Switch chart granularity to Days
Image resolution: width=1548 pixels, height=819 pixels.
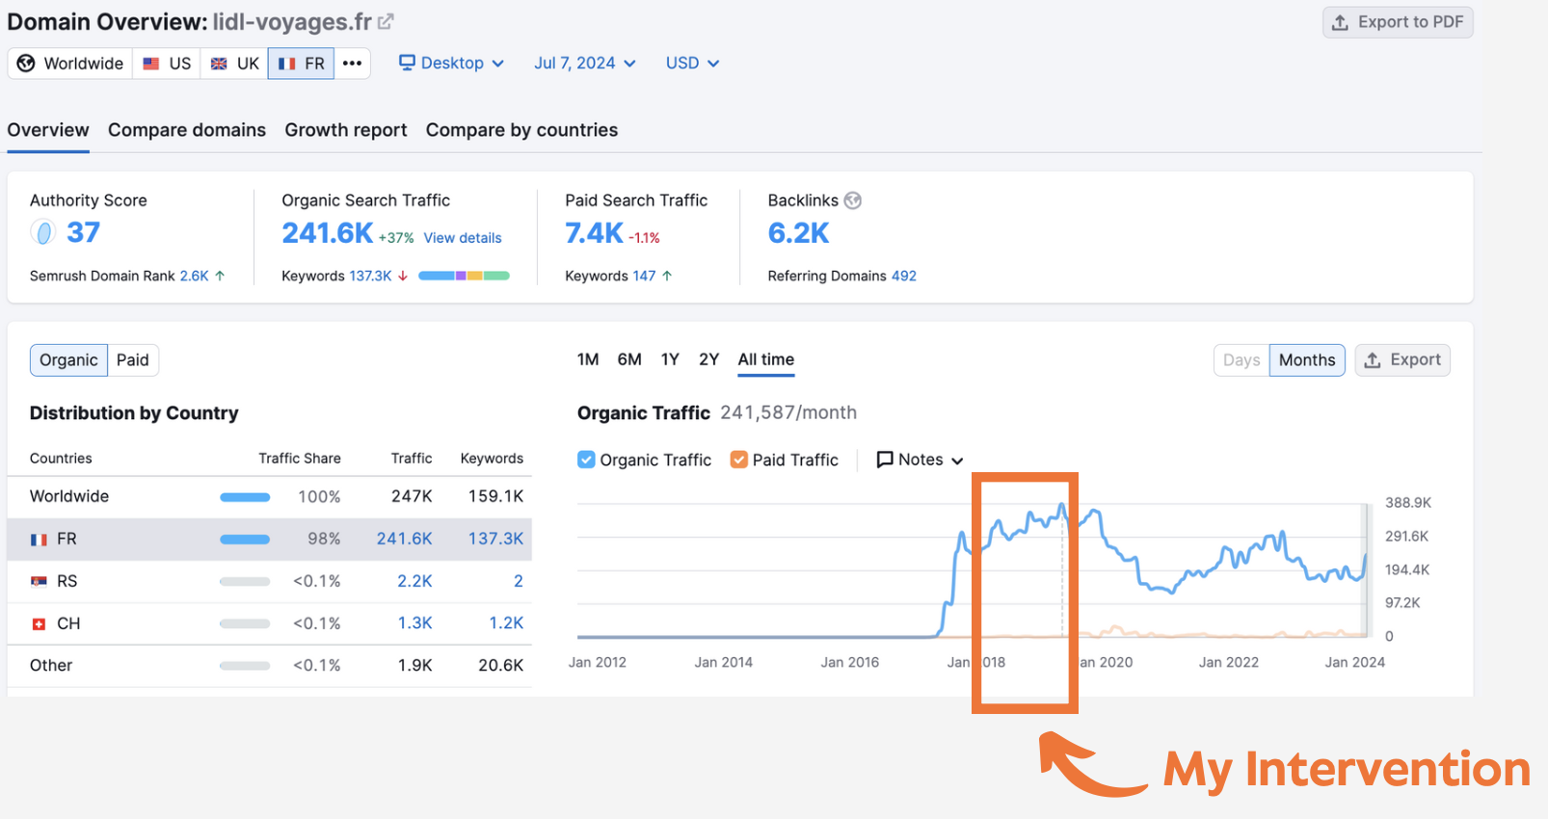(1241, 360)
